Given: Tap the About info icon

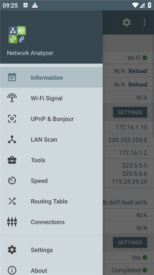Looking at the screenshot, I should click(x=12, y=270).
